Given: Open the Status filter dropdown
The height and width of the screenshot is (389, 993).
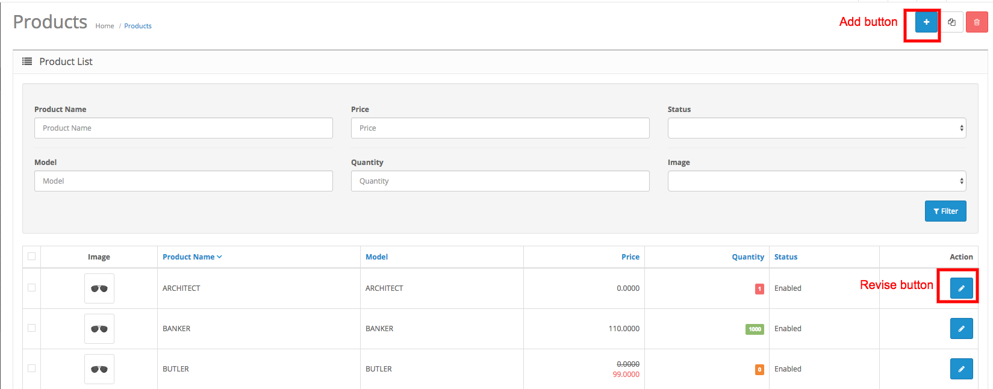Looking at the screenshot, I should (x=817, y=128).
